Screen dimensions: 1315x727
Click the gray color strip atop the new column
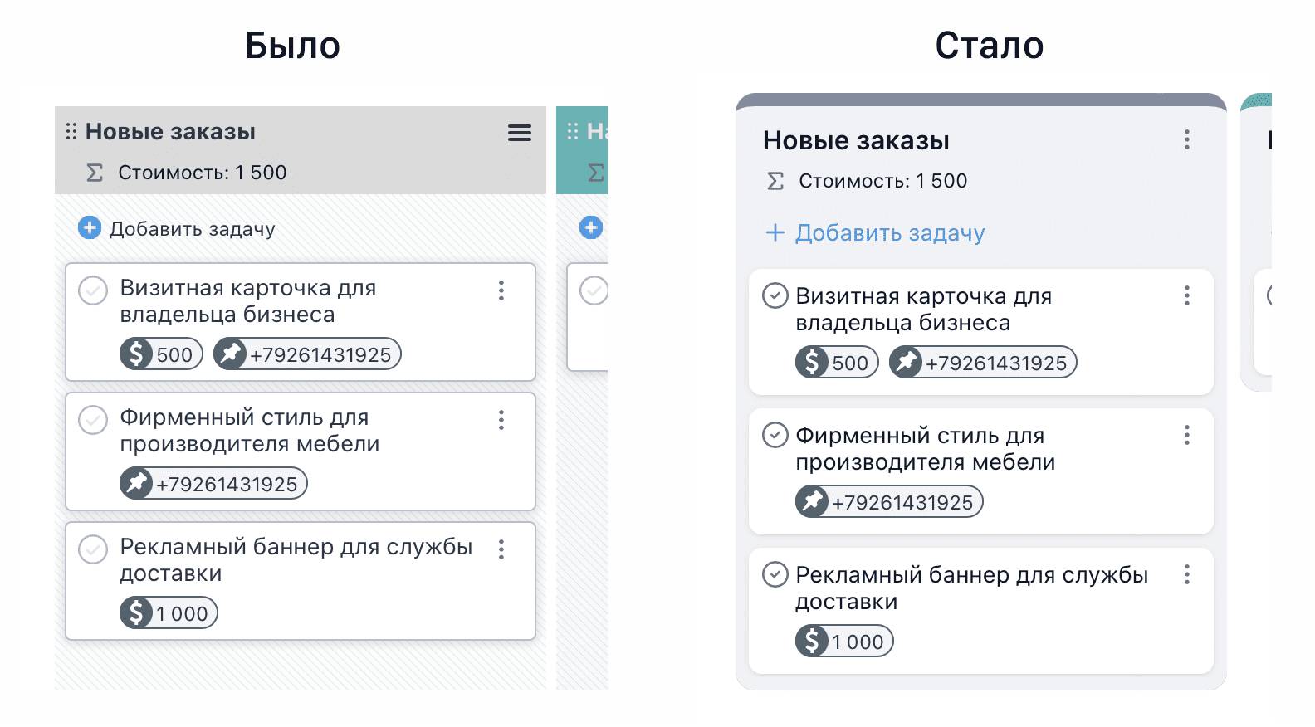pyautogui.click(x=980, y=100)
